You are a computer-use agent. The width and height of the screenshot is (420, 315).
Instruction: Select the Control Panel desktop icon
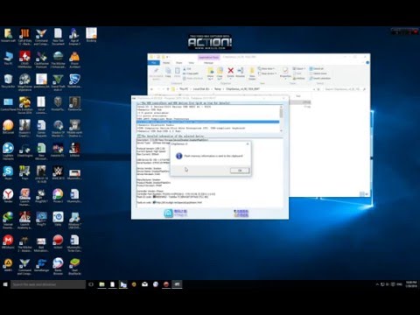coord(8,104)
